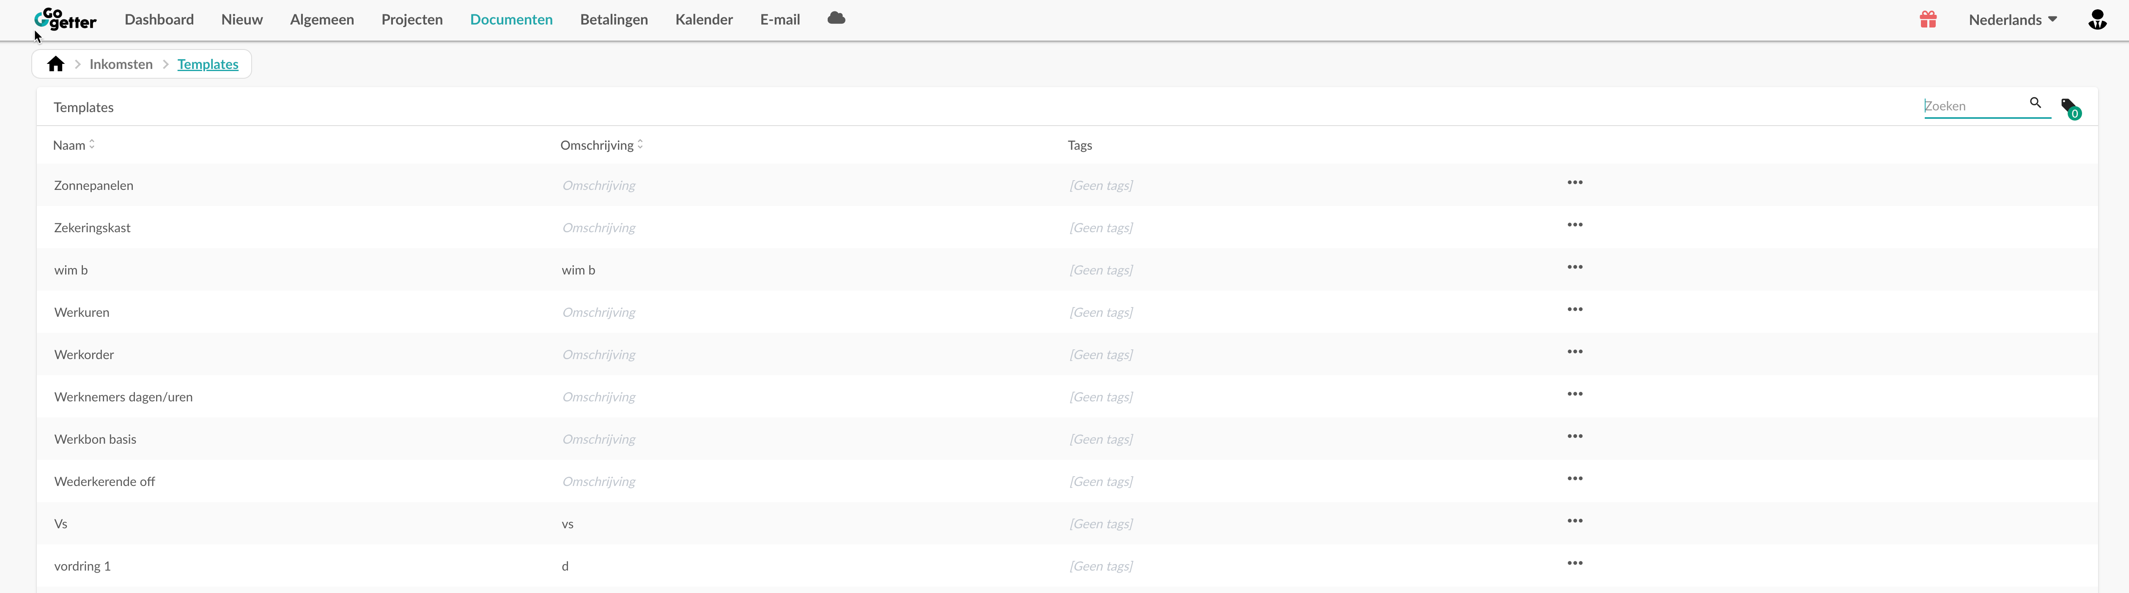Viewport: 2129px width, 593px height.
Task: Click the Tags column header
Action: 1080,145
